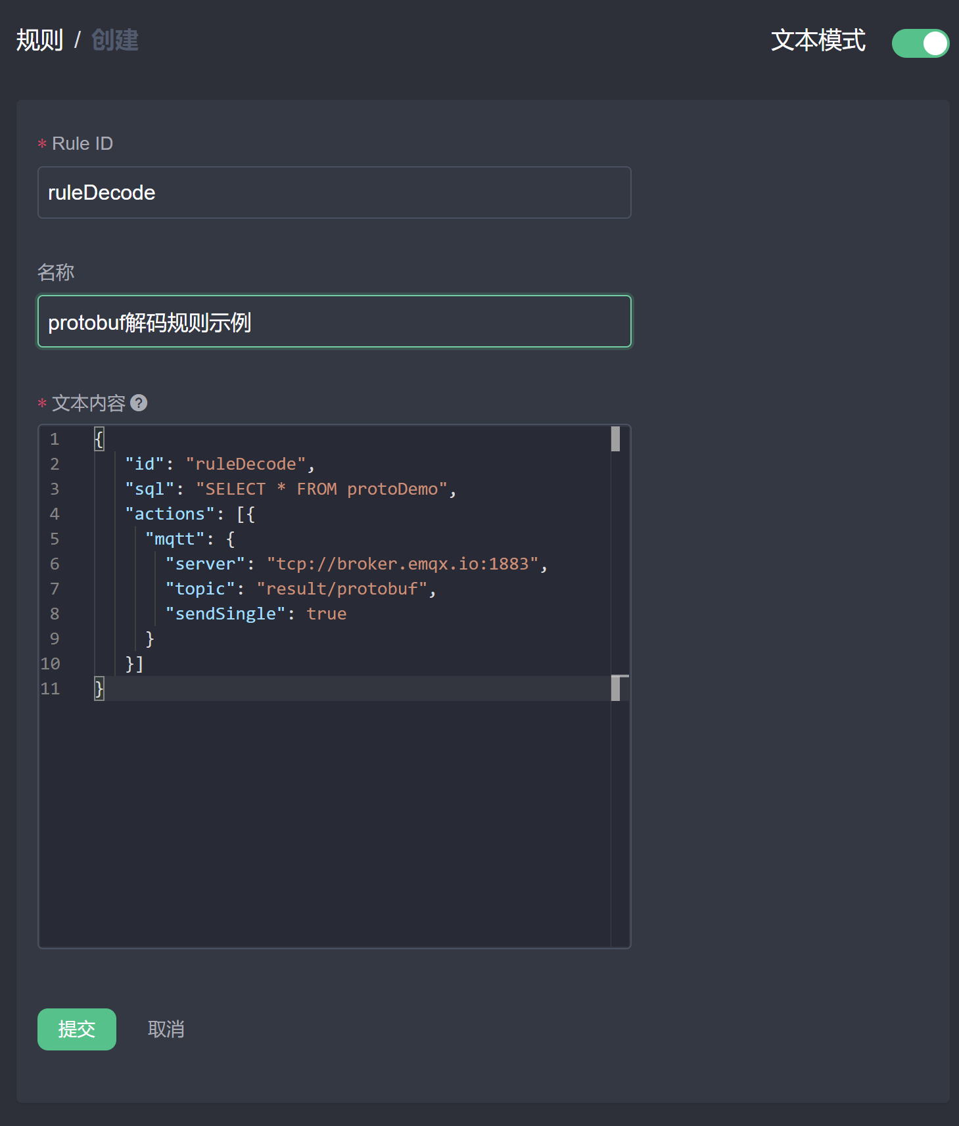Place cursor at closing brace on line 11

tap(99, 688)
